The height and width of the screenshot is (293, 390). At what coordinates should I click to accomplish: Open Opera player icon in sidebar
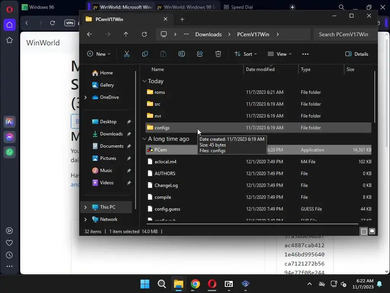point(9,231)
